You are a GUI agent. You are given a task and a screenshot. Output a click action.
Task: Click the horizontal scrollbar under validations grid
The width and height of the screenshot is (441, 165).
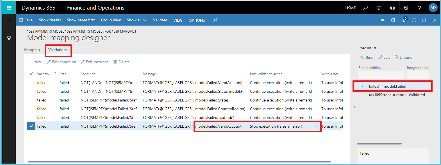coord(179,162)
